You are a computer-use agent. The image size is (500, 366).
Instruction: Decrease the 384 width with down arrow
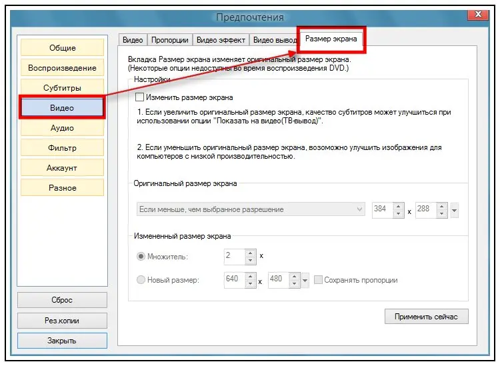(398, 213)
